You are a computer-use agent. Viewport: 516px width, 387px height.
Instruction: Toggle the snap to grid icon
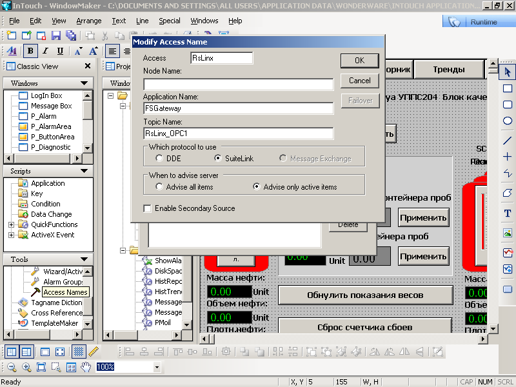[x=78, y=352]
